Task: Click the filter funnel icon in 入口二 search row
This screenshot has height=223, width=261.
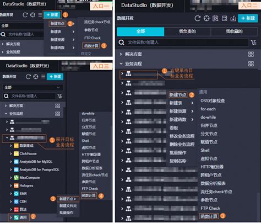Action: (x=253, y=43)
